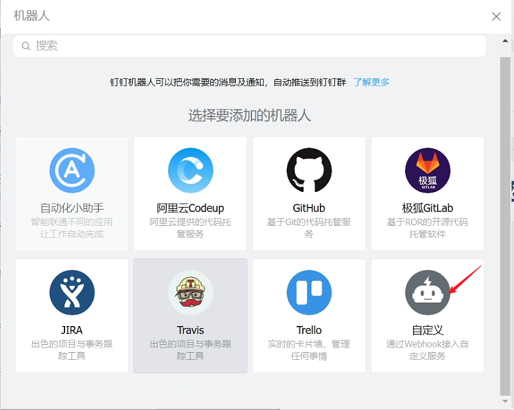Click the GitHub title text
The image size is (514, 410).
tap(309, 208)
